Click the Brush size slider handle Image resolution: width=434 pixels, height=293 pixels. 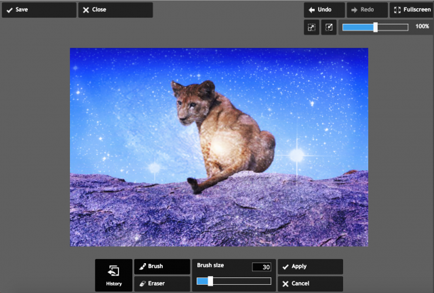tap(210, 281)
